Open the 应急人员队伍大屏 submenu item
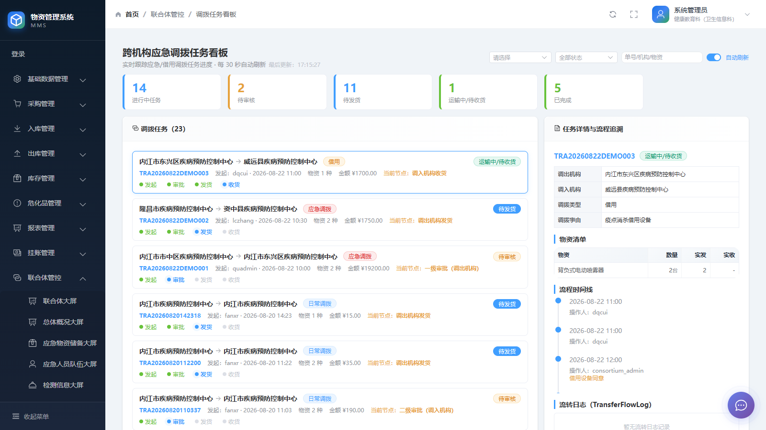This screenshot has height=430, width=766. coord(53,364)
